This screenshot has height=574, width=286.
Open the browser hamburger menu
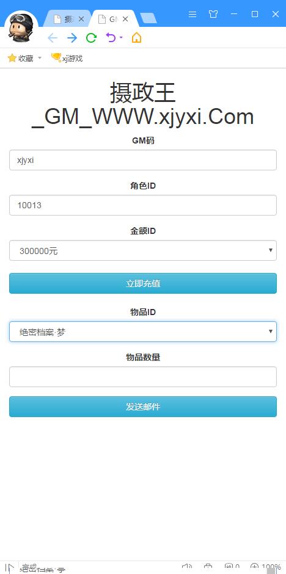193,14
